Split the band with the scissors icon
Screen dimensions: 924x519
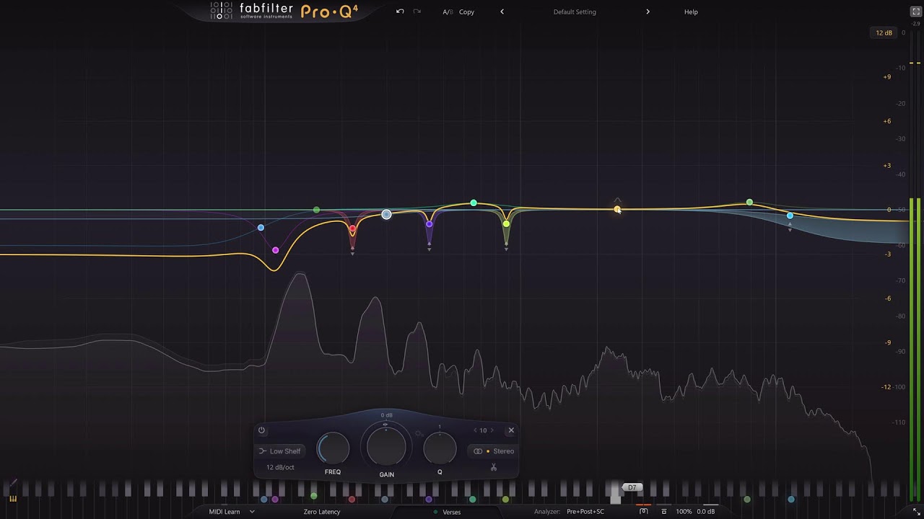tap(494, 467)
